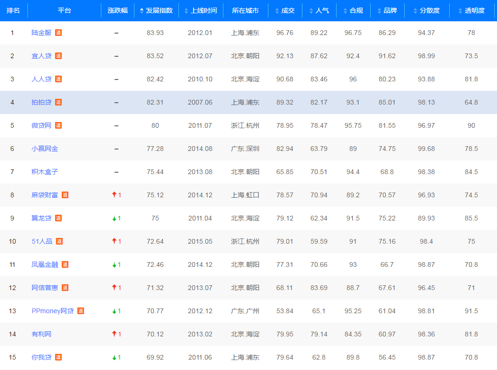Click the 返 badge beside 网信普惠

coord(65,288)
